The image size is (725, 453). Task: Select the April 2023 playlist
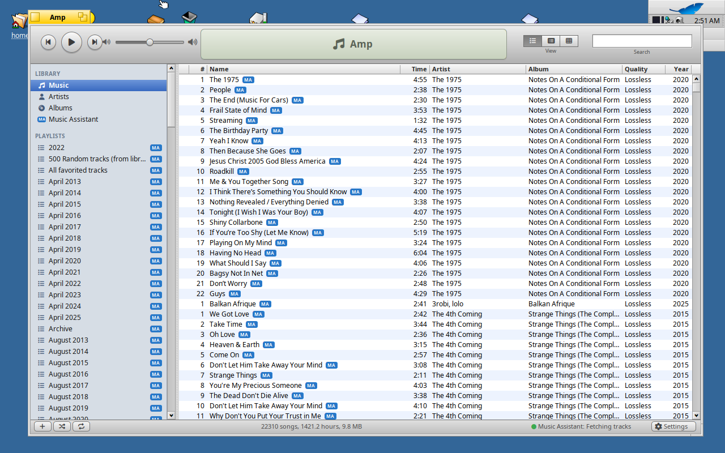click(99, 295)
